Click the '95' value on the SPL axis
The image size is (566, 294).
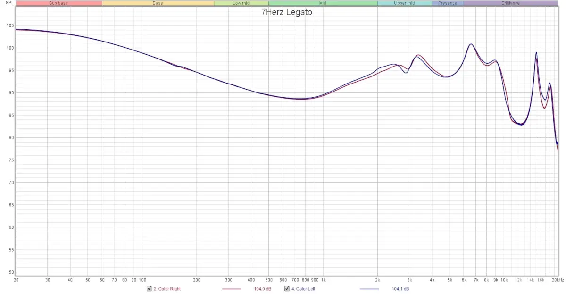tap(11, 70)
